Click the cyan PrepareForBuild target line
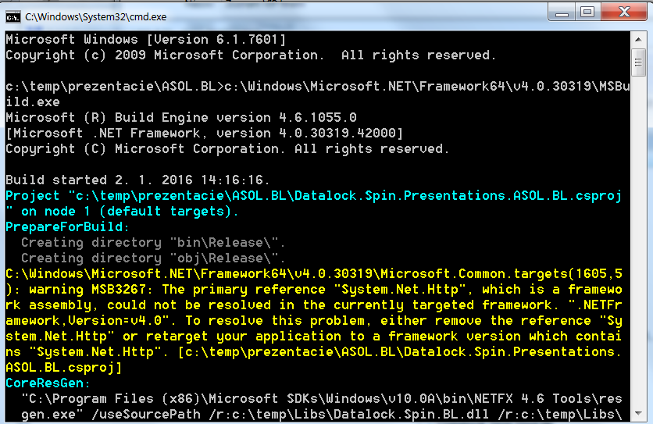Image resolution: width=653 pixels, height=424 pixels. [x=67, y=227]
